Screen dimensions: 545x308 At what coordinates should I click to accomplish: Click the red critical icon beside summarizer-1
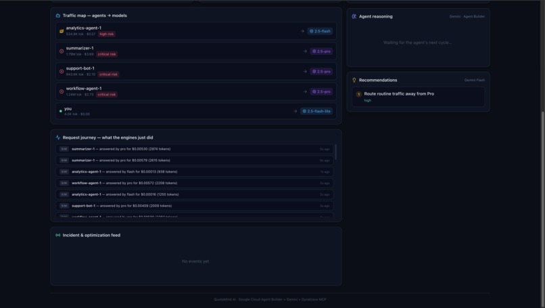[x=62, y=51]
